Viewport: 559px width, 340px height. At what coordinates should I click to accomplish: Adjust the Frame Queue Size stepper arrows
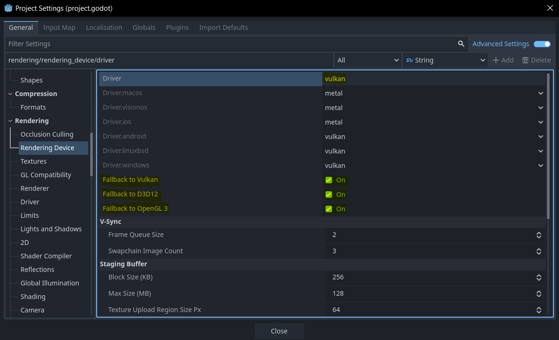tap(538, 235)
